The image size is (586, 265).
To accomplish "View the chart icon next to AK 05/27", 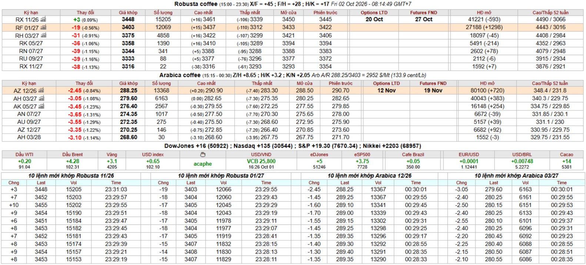I will (41, 106).
